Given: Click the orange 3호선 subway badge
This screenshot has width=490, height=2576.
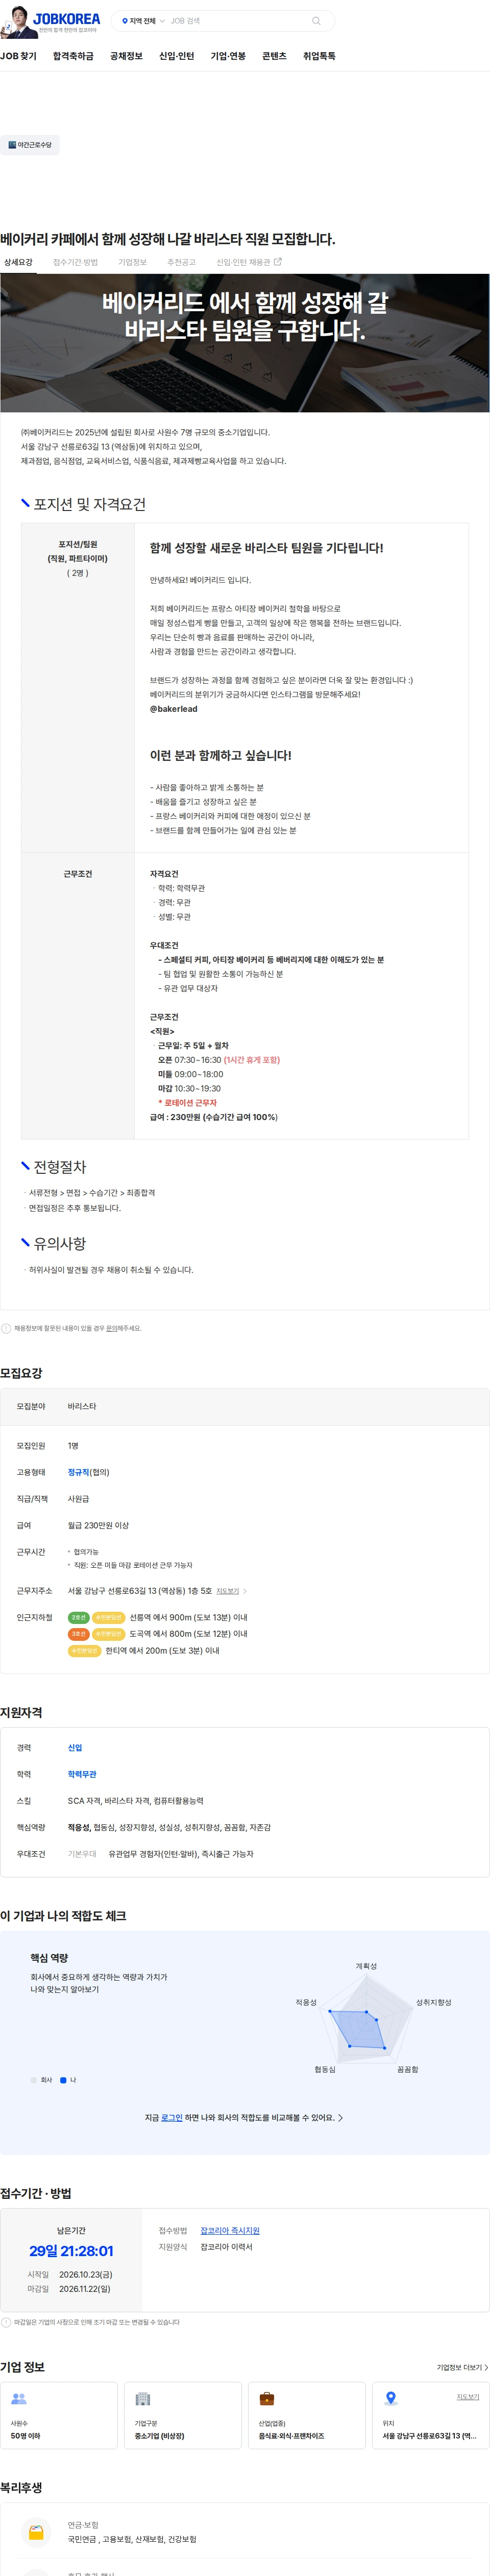Looking at the screenshot, I should (x=79, y=1634).
